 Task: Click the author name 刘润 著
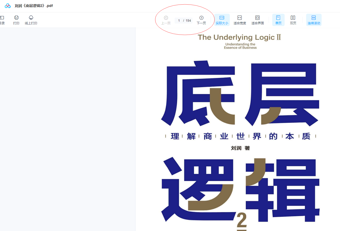240,148
